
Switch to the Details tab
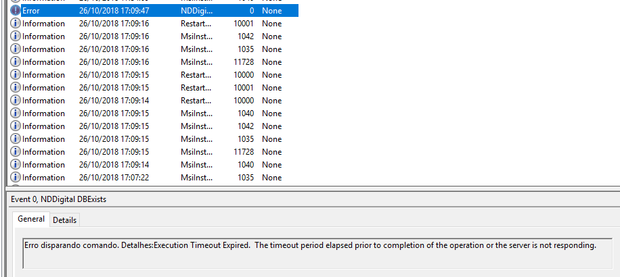click(65, 220)
